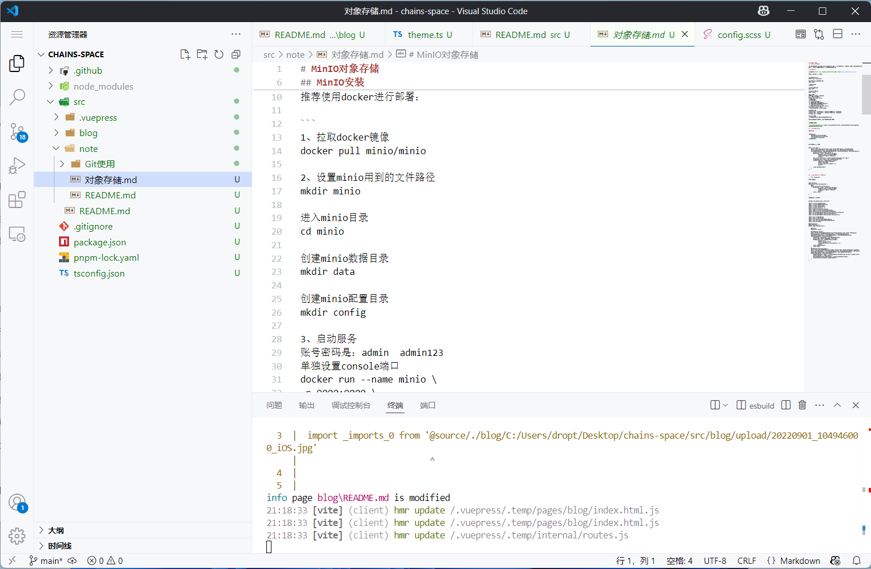Image resolution: width=871 pixels, height=569 pixels.
Task: Collapse all folders in Explorer
Action: click(x=236, y=54)
